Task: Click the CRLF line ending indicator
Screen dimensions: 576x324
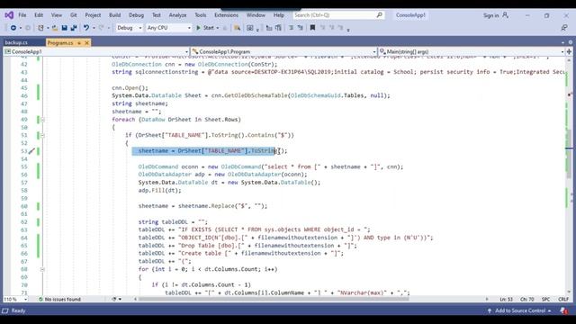Action: coord(563,300)
